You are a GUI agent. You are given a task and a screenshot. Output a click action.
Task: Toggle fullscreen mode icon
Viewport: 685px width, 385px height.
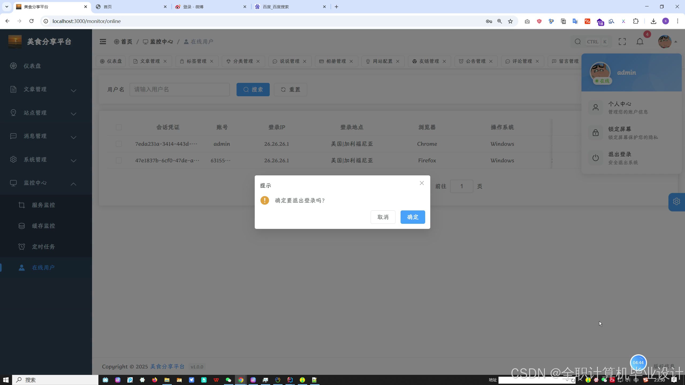click(x=622, y=42)
